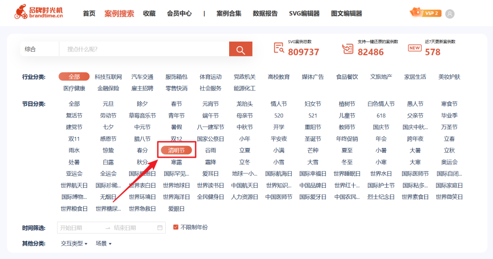Select the 世界粮食日 filter

click(x=74, y=209)
